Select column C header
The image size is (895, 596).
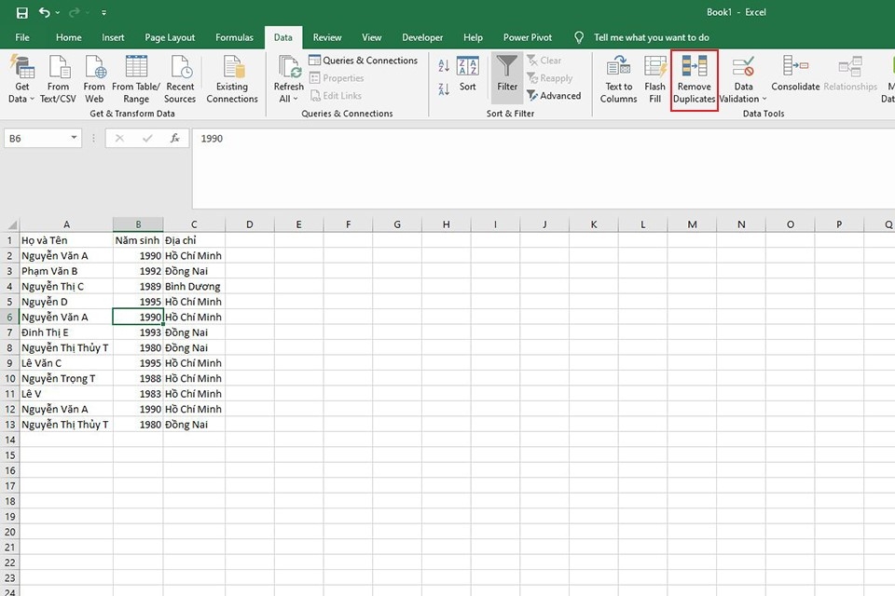[194, 224]
